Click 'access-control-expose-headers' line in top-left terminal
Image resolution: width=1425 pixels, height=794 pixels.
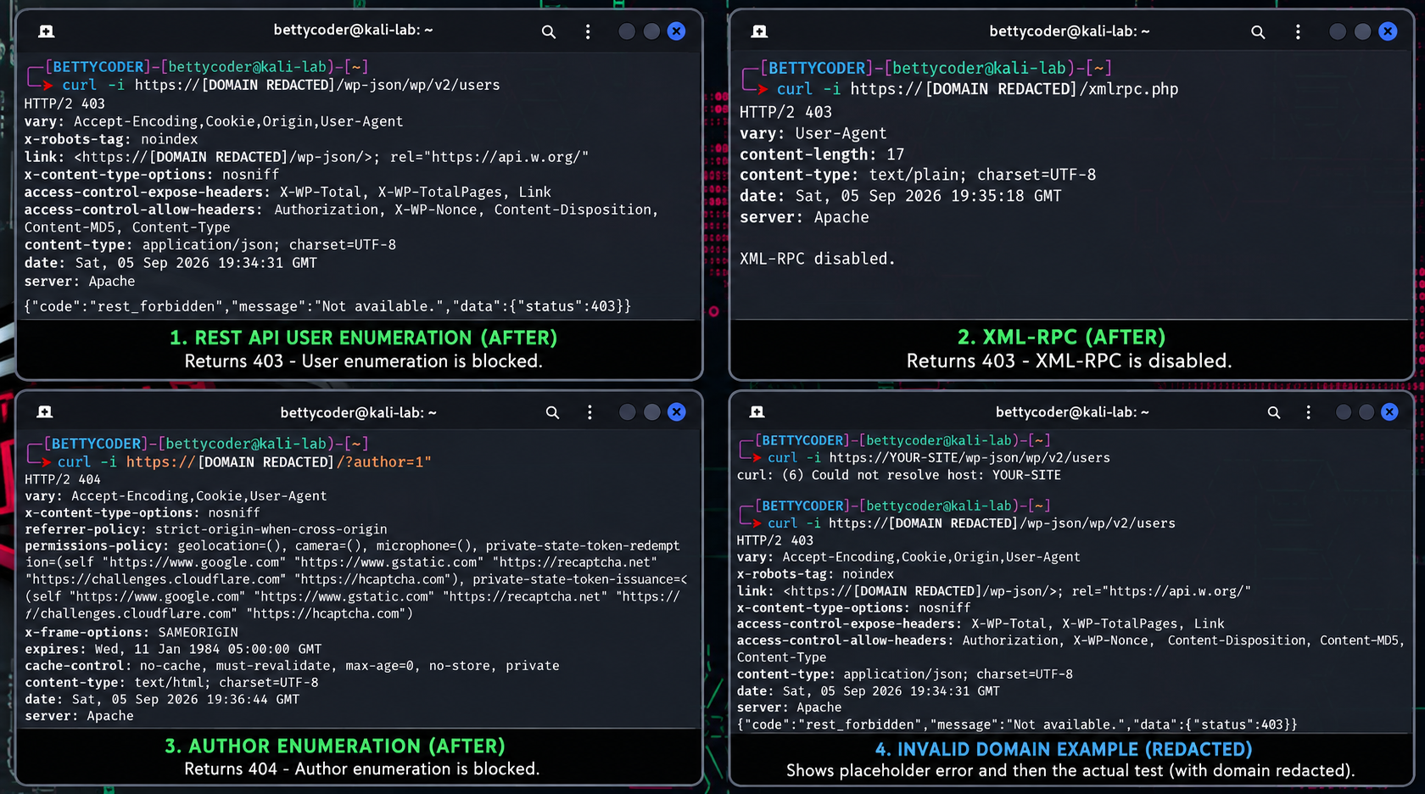pos(288,193)
